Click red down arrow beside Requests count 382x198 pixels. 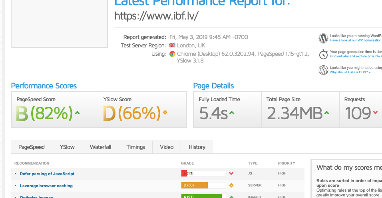[x=375, y=113]
